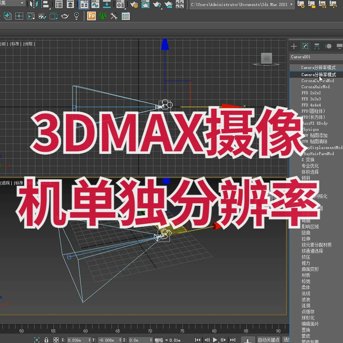Toggle the isolate selection icon

pos(36,340)
